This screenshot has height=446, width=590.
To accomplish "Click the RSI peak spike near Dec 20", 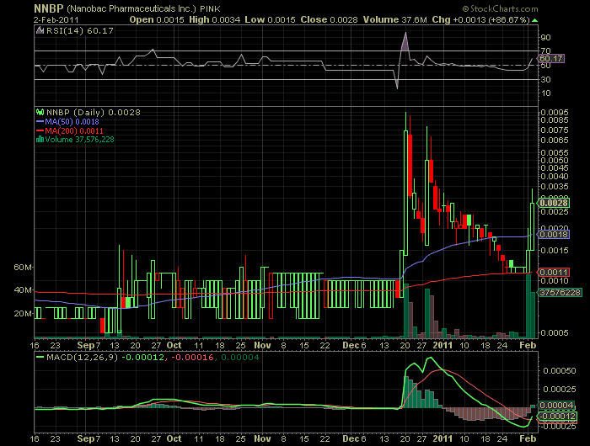I will click(405, 41).
